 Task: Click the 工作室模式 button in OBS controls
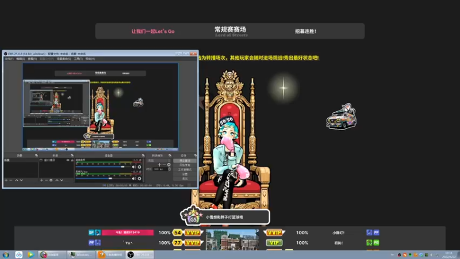(185, 169)
